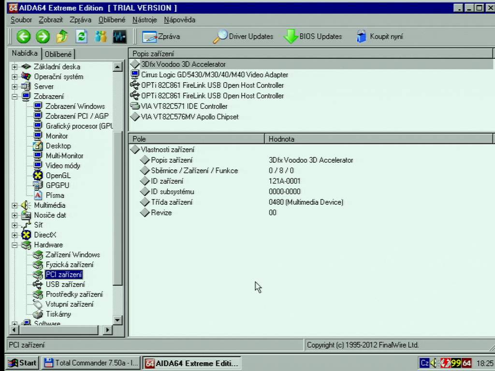Click the Koupit nyní toolbar button
This screenshot has width=495, height=371.
coord(380,37)
